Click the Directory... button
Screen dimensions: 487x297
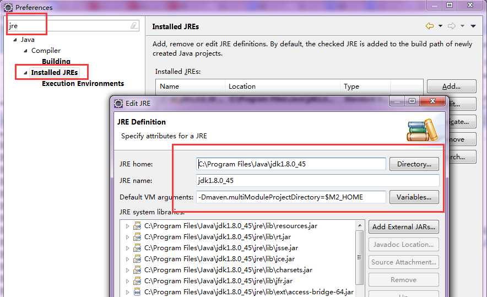pos(414,164)
